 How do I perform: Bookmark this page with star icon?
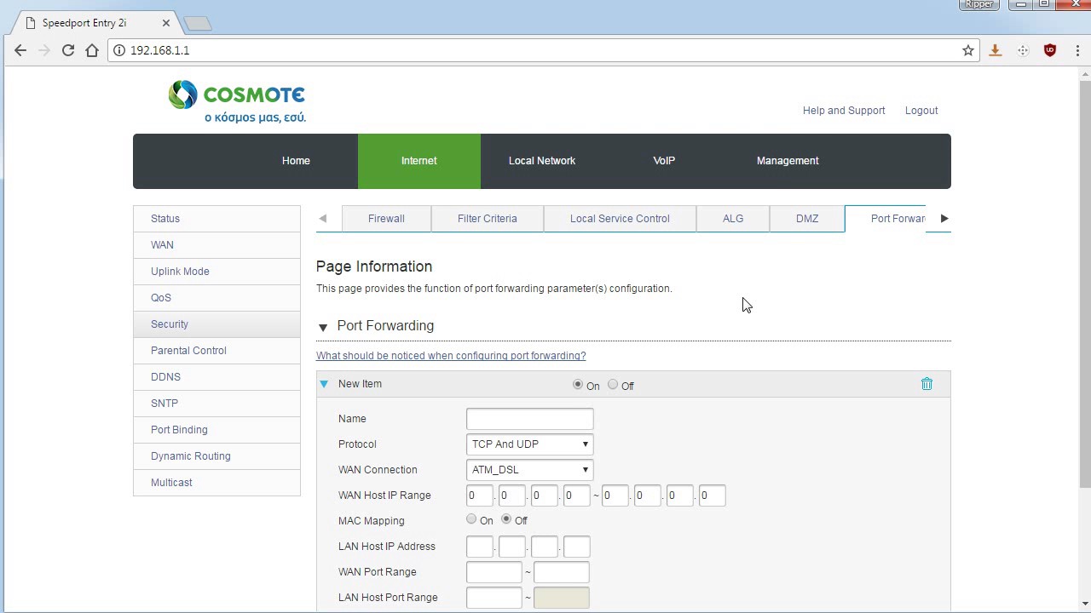[x=968, y=50]
